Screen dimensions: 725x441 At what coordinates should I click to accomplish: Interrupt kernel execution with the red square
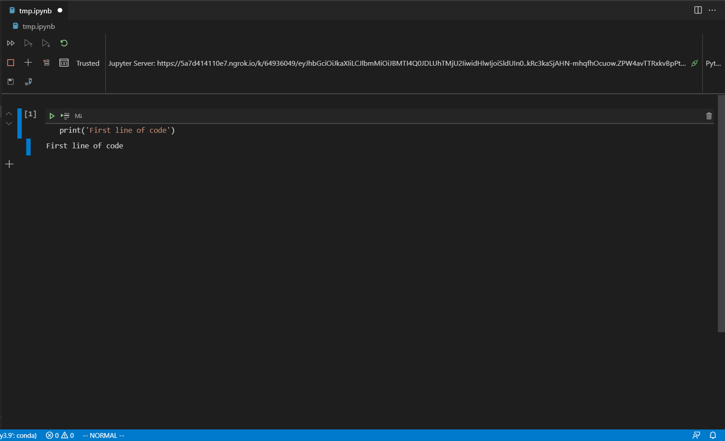tap(11, 63)
